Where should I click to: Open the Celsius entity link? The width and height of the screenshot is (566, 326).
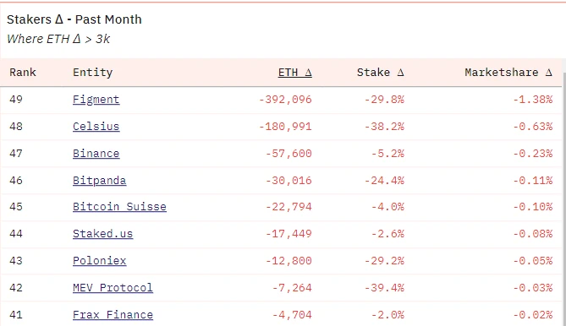[x=96, y=127]
